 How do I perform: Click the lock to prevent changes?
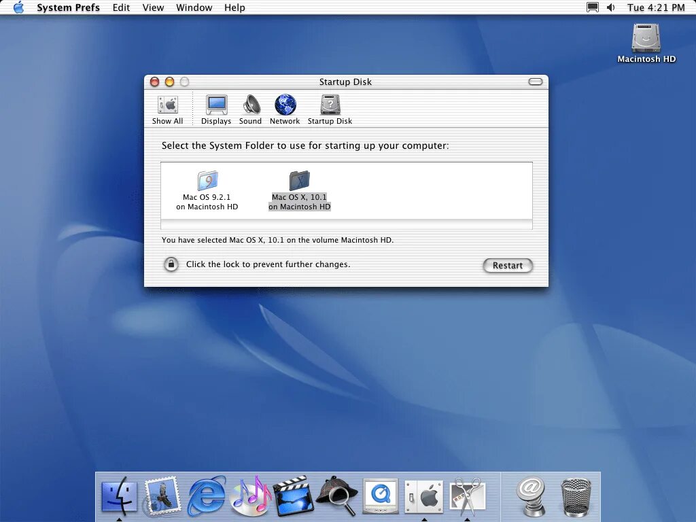click(x=171, y=264)
